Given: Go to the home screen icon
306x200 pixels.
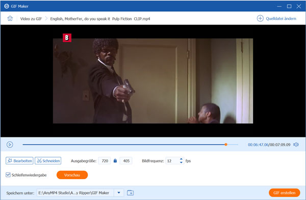Looking at the screenshot, I should [10, 18].
